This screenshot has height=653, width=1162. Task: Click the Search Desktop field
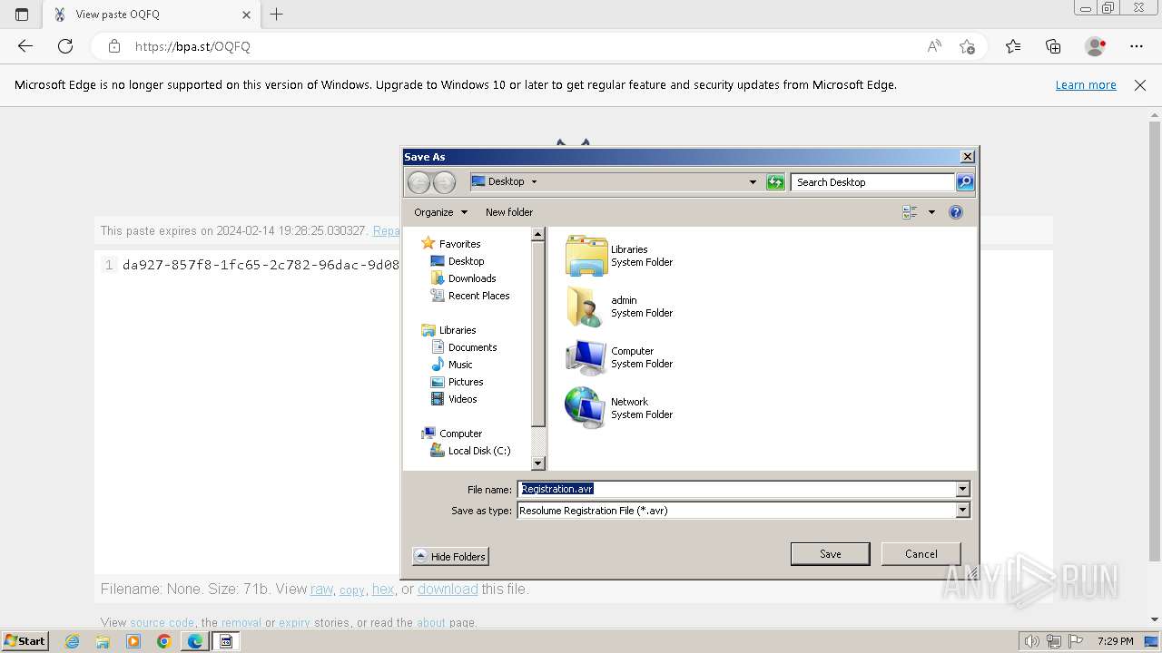tap(872, 182)
